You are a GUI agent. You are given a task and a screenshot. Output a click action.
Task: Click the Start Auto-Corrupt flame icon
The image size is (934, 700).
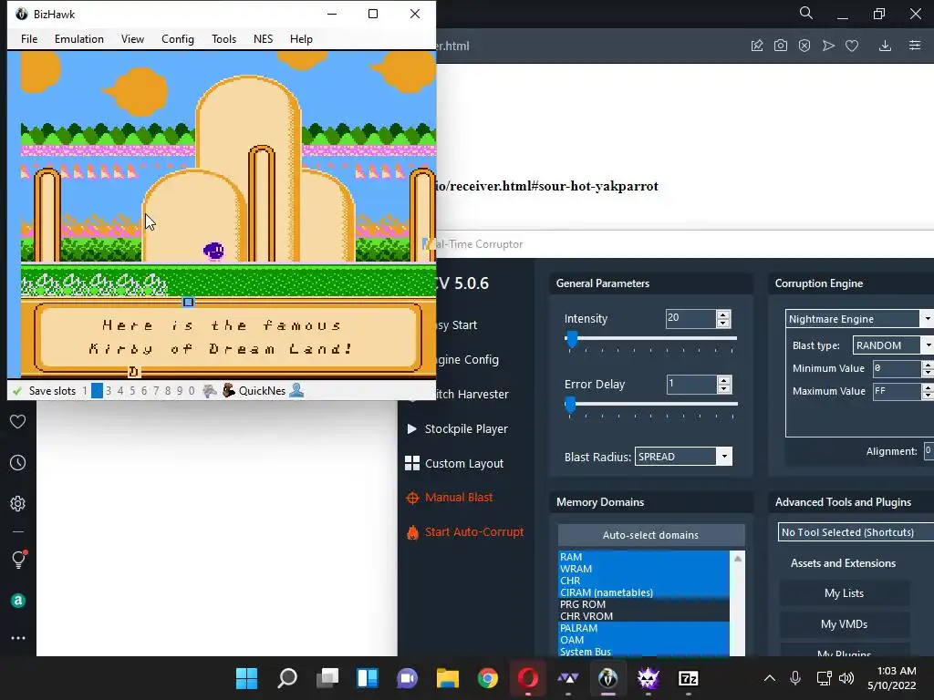(x=412, y=532)
